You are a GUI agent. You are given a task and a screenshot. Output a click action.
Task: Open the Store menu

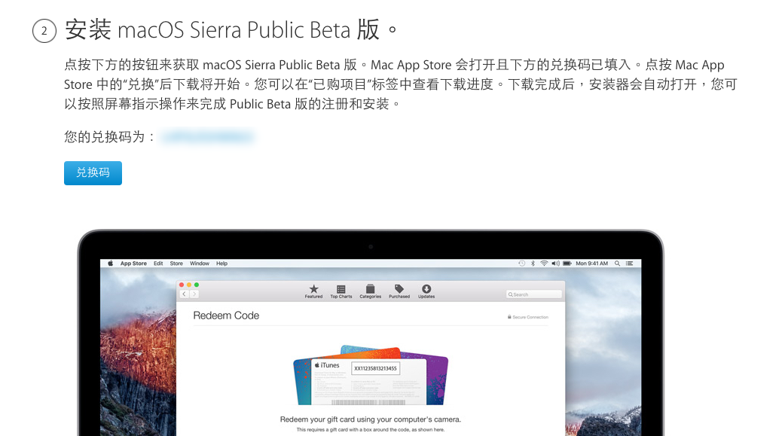(176, 263)
